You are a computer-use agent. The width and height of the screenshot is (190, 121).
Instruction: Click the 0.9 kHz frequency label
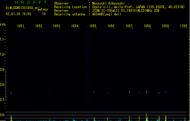(2, 70)
